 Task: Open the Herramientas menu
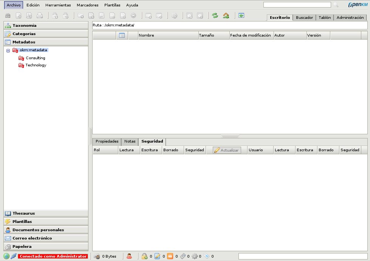coord(58,5)
